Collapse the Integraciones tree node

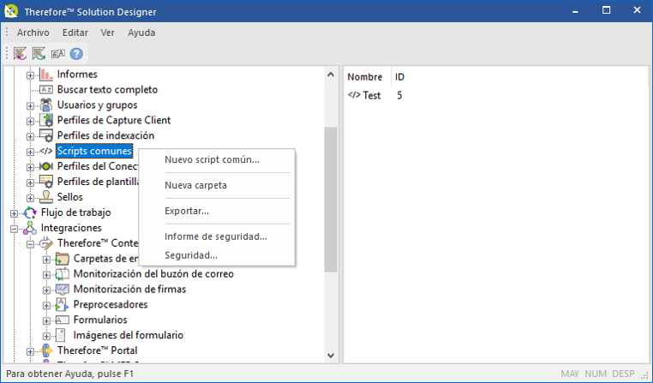15,228
